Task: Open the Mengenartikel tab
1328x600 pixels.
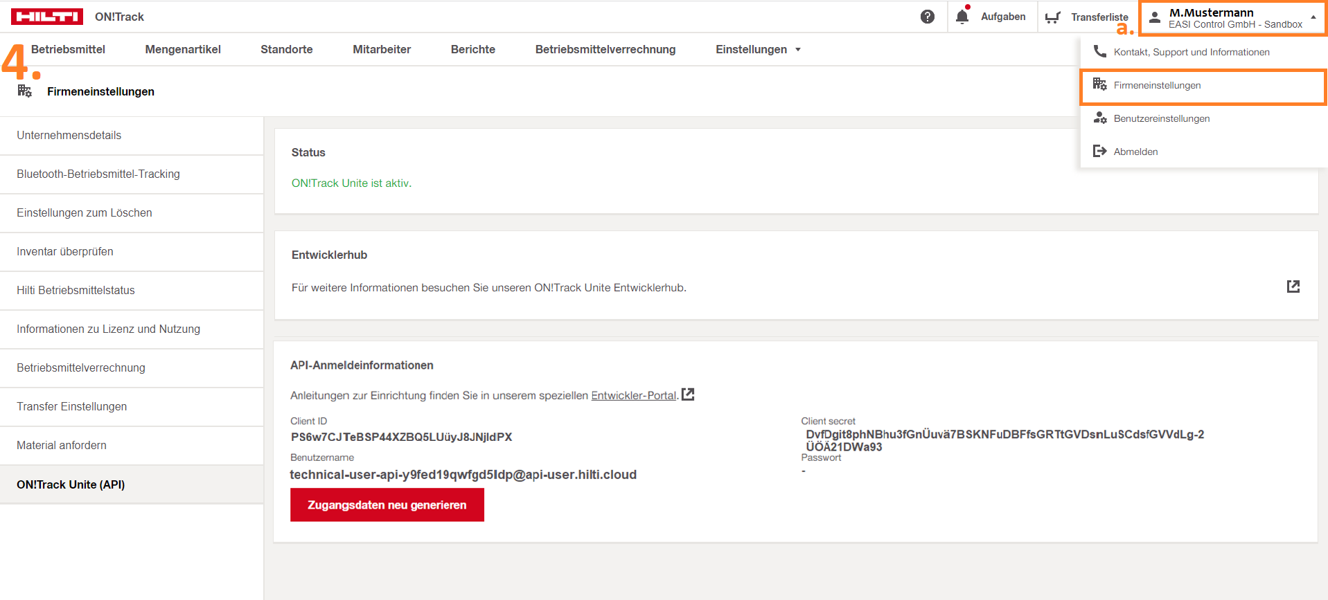Action: tap(183, 49)
